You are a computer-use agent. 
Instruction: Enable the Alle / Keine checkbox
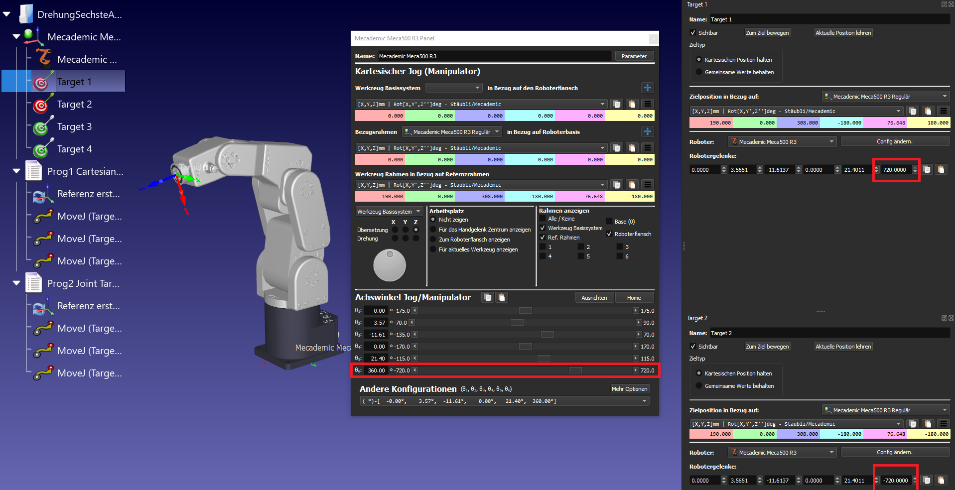pos(543,219)
